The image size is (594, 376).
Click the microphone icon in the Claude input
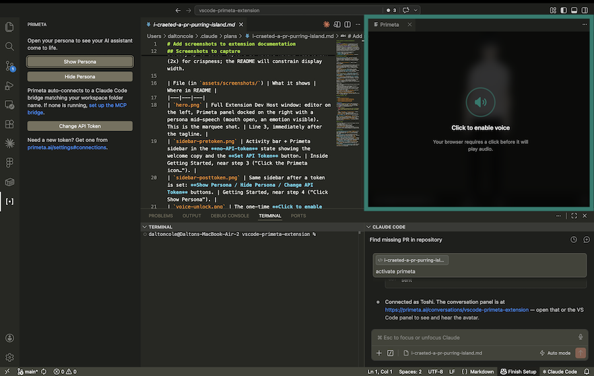click(x=580, y=337)
